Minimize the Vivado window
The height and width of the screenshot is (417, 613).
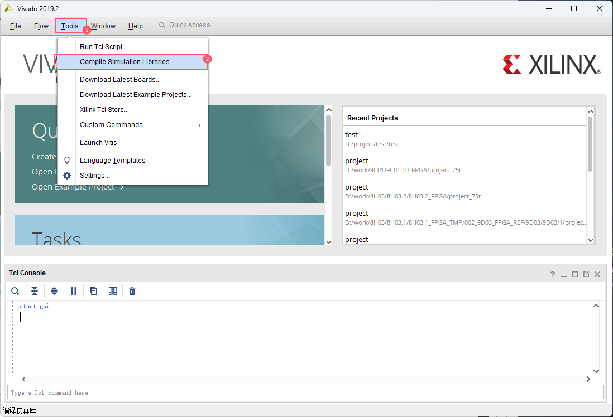pyautogui.click(x=549, y=8)
